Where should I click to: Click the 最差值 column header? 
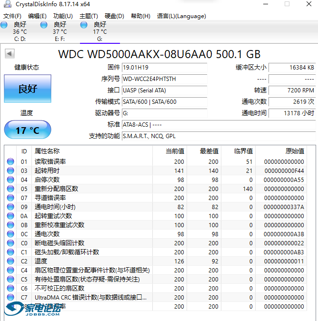click(204, 151)
